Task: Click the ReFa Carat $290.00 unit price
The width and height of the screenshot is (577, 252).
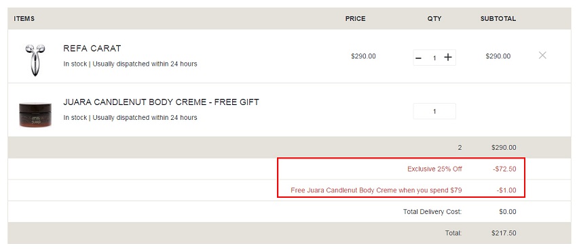Action: (x=364, y=56)
